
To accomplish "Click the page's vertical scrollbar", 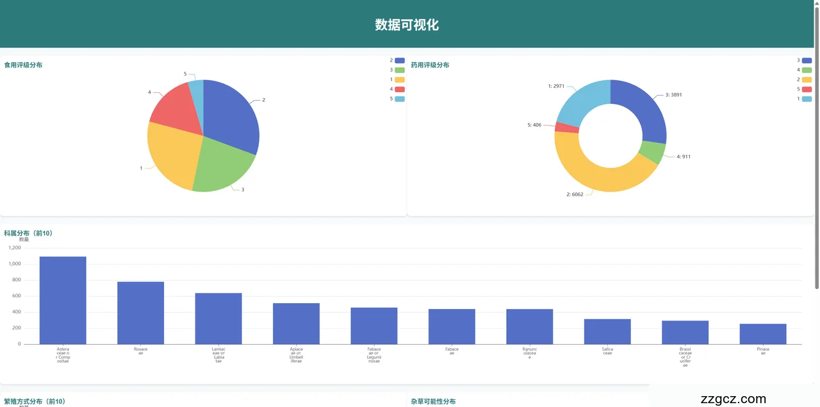I will pos(816,192).
